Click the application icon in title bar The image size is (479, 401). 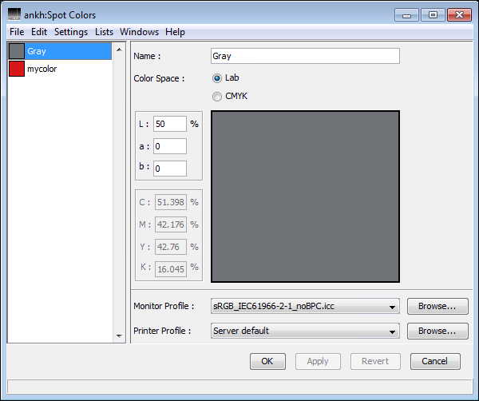tap(14, 14)
